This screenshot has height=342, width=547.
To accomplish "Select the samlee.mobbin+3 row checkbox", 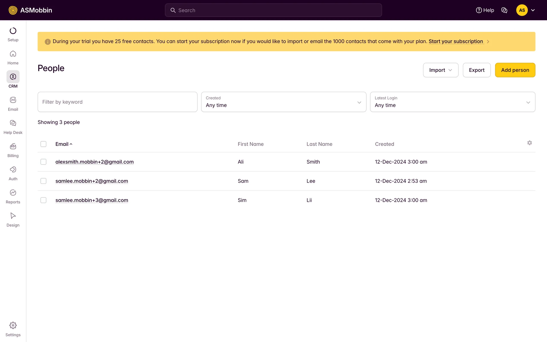I will coord(43,200).
